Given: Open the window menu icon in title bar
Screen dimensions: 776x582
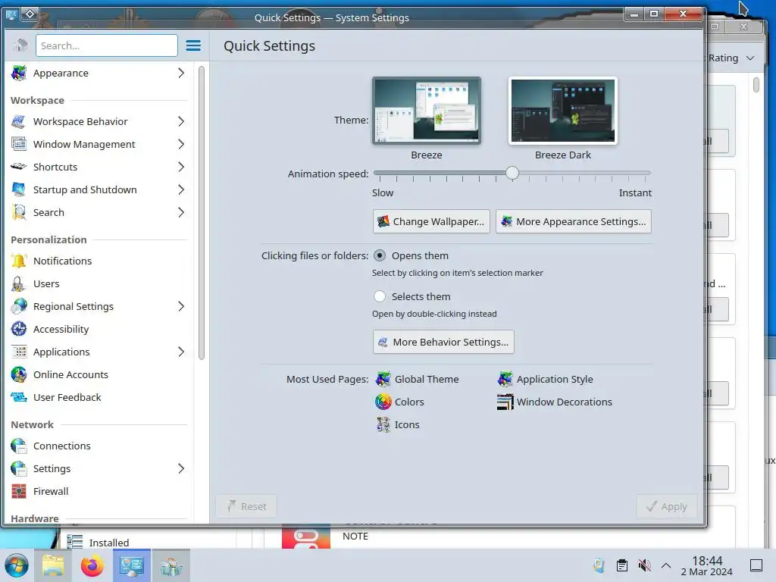Looking at the screenshot, I should 11,14.
